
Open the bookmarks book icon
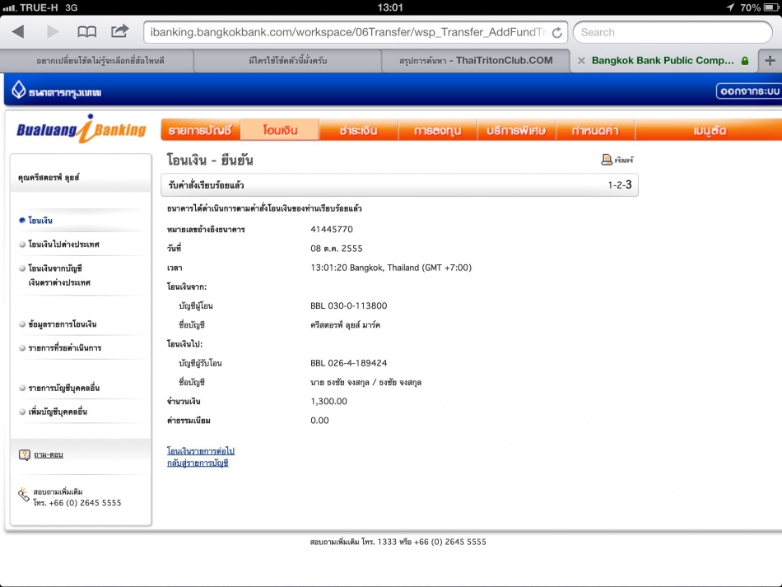pos(86,32)
